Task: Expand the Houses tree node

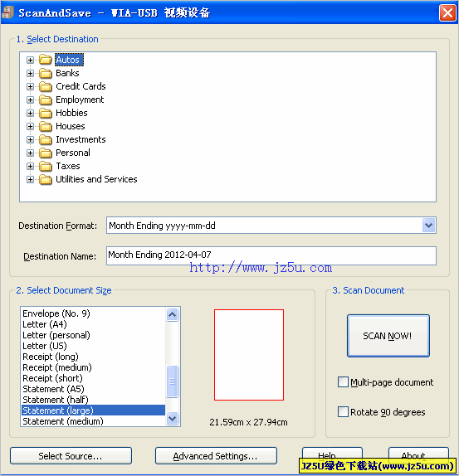Action: tap(30, 126)
